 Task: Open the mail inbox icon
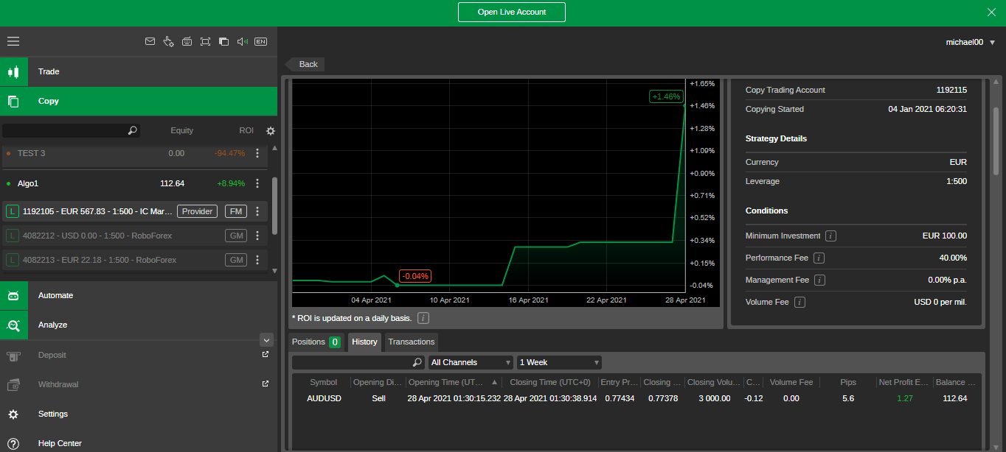click(x=150, y=42)
